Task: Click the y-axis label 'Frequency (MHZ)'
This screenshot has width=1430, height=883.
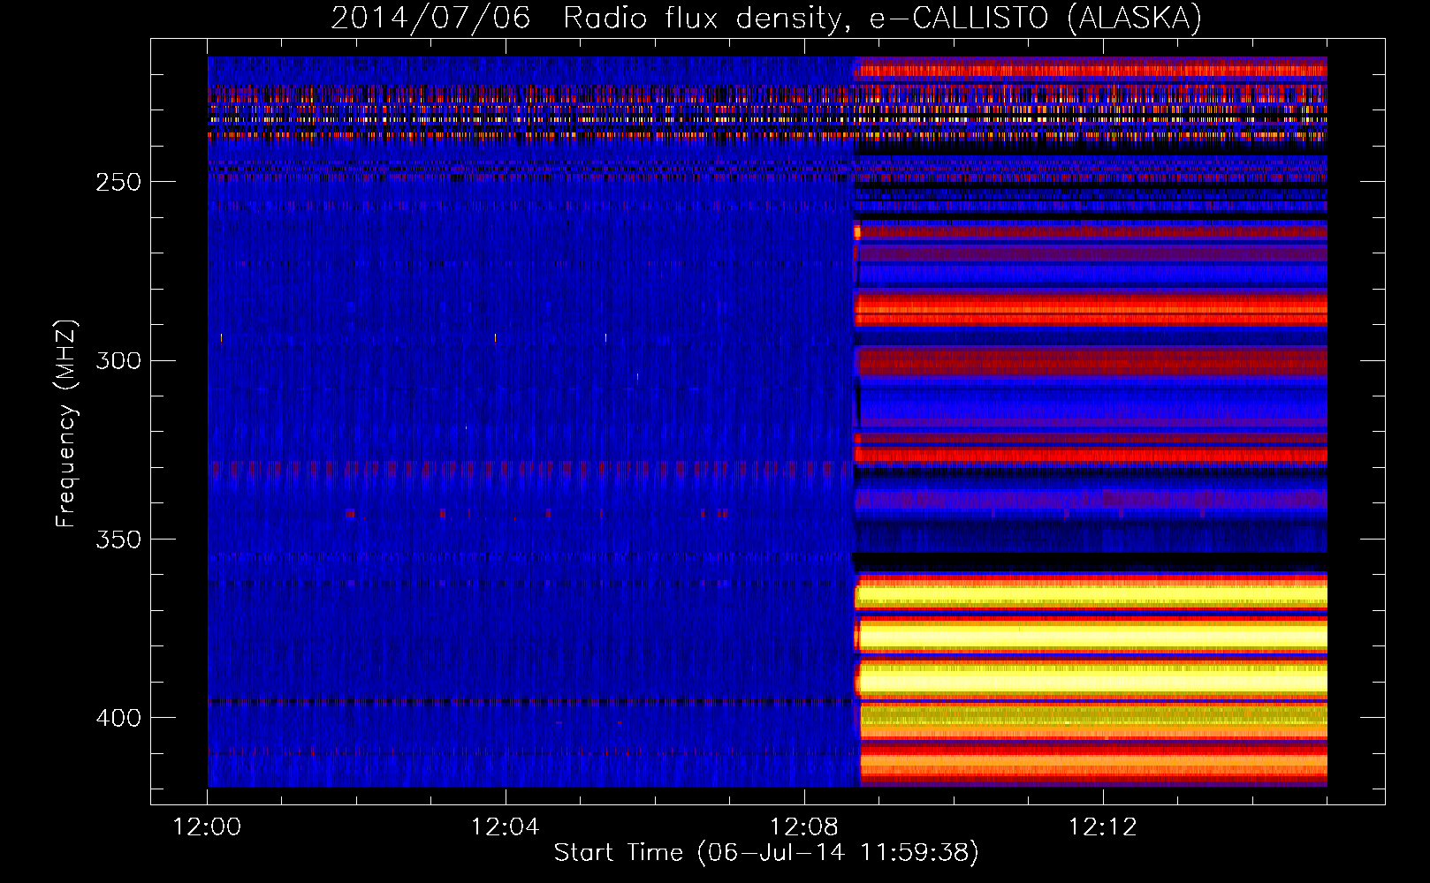Action: (67, 424)
